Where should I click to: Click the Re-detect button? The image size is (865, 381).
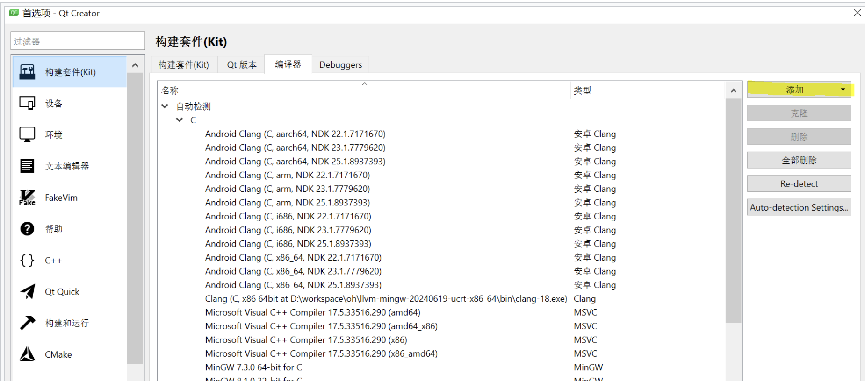click(799, 184)
